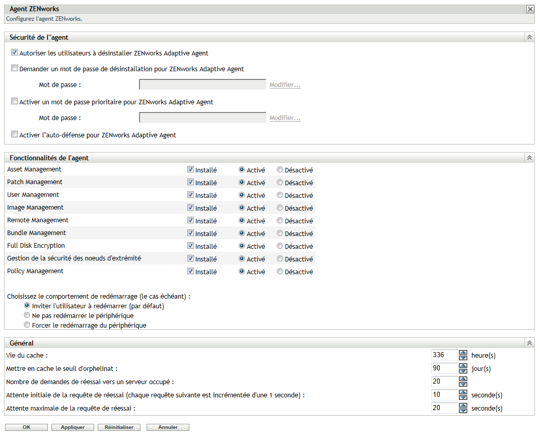The height and width of the screenshot is (435, 540).
Task: Increase seuil d'orphelinat days
Action: (x=463, y=366)
